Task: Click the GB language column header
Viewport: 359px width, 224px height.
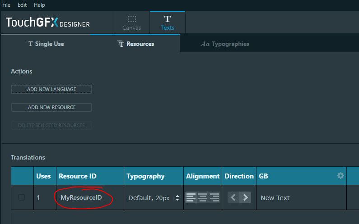Action: pyautogui.click(x=301, y=176)
